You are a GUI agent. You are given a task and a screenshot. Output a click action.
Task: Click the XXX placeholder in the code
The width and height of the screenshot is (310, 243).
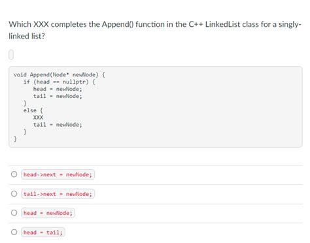(38, 118)
